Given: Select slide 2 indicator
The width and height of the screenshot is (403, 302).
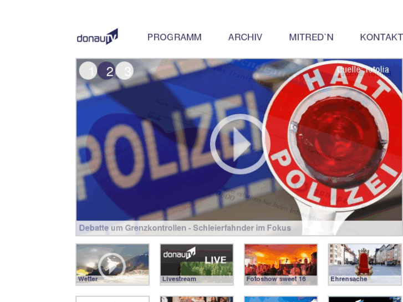Looking at the screenshot, I should (x=106, y=71).
